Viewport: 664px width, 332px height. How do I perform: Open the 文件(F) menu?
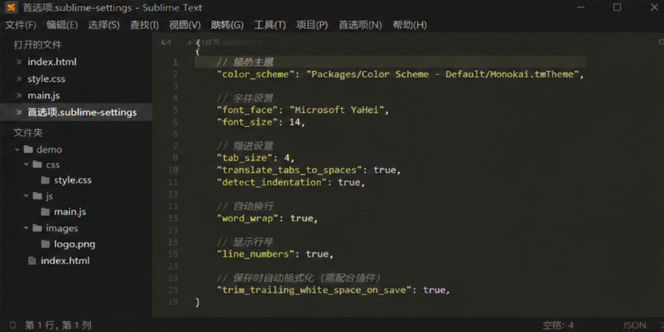[x=21, y=25]
